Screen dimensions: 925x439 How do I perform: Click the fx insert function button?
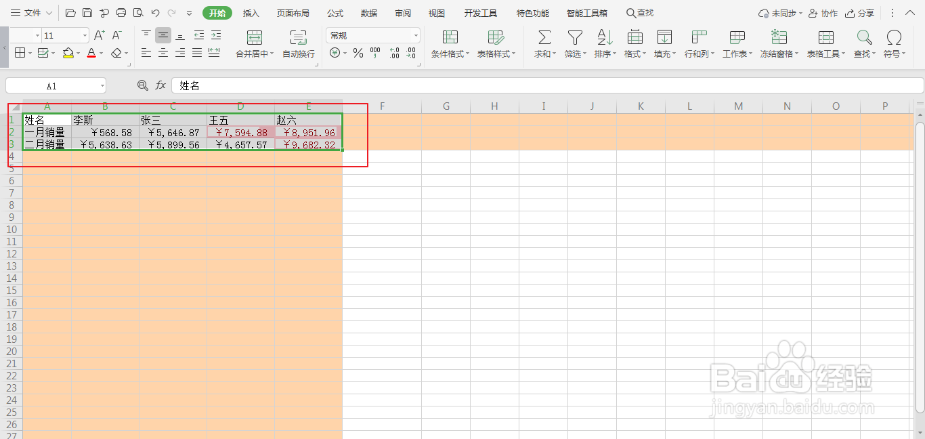click(160, 85)
